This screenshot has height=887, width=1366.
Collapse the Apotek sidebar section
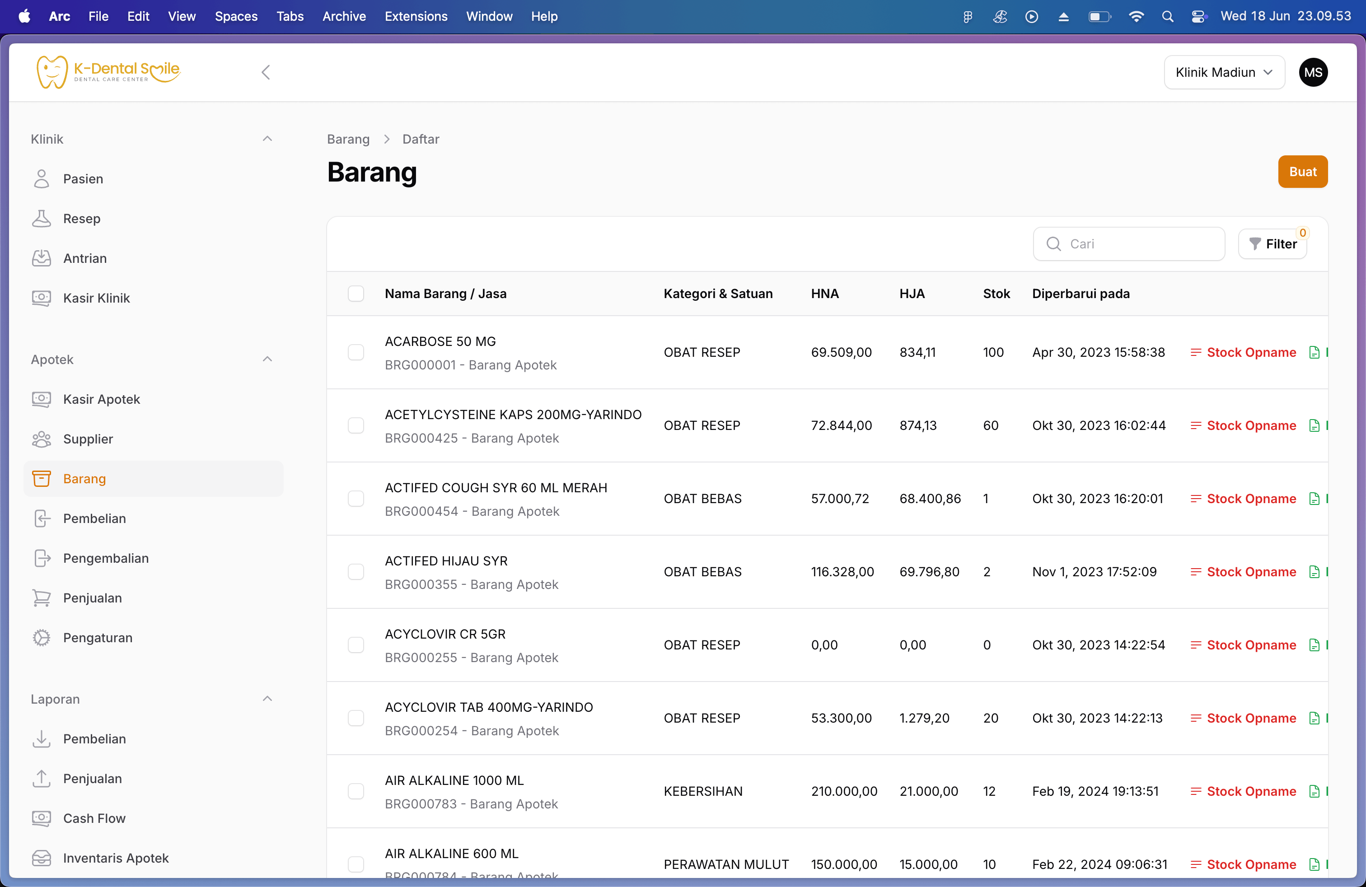tap(267, 360)
